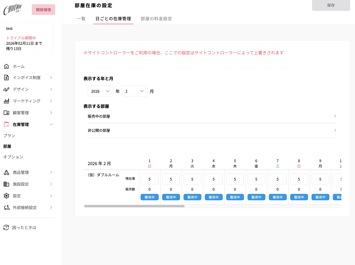
Task: Click the デザイン brush icon
Action: pos(6,89)
